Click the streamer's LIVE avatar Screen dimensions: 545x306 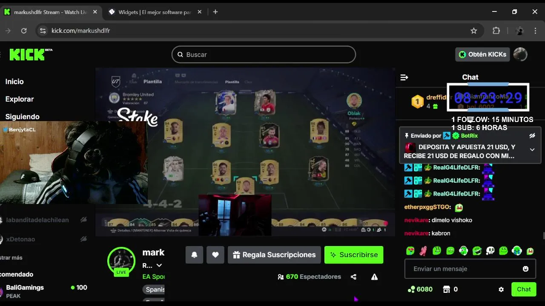(121, 261)
